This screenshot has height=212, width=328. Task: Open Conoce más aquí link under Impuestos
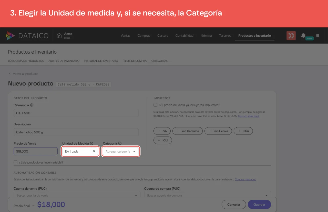coord(249,116)
